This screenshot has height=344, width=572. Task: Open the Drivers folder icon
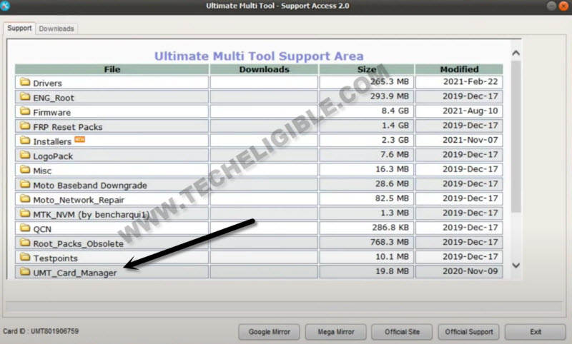coord(25,82)
